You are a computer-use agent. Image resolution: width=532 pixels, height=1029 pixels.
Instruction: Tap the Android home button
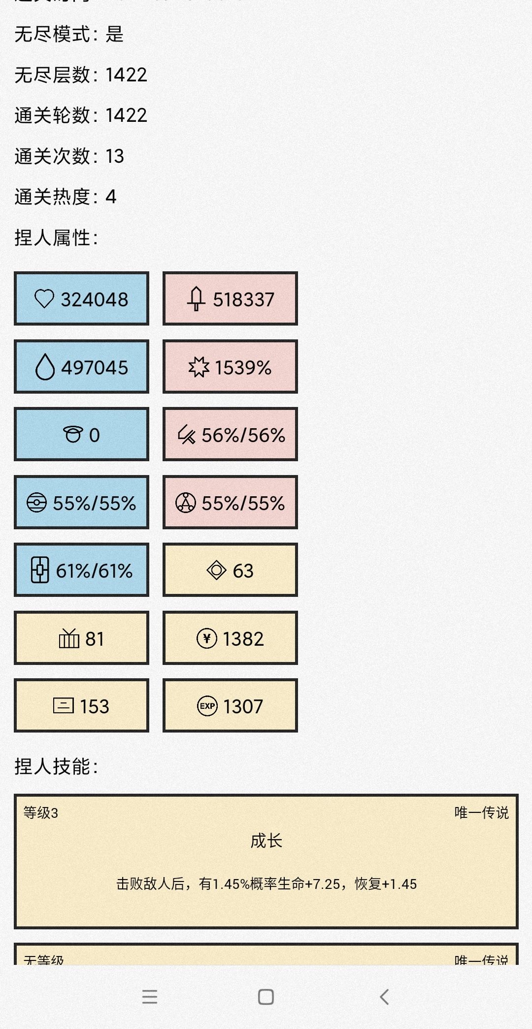[266, 997]
